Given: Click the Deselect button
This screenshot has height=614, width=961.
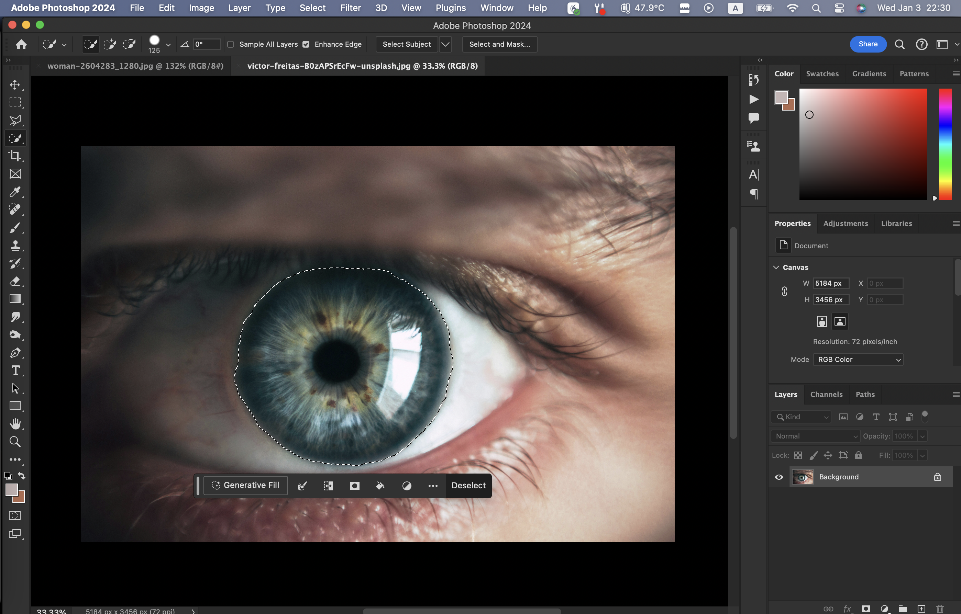Looking at the screenshot, I should coord(468,486).
